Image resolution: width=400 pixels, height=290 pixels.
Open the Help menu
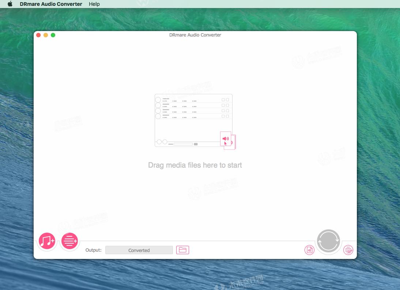[x=94, y=4]
